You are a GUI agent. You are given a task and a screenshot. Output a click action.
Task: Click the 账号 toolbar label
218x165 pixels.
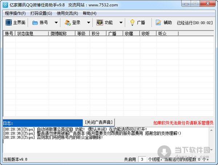point(44,23)
